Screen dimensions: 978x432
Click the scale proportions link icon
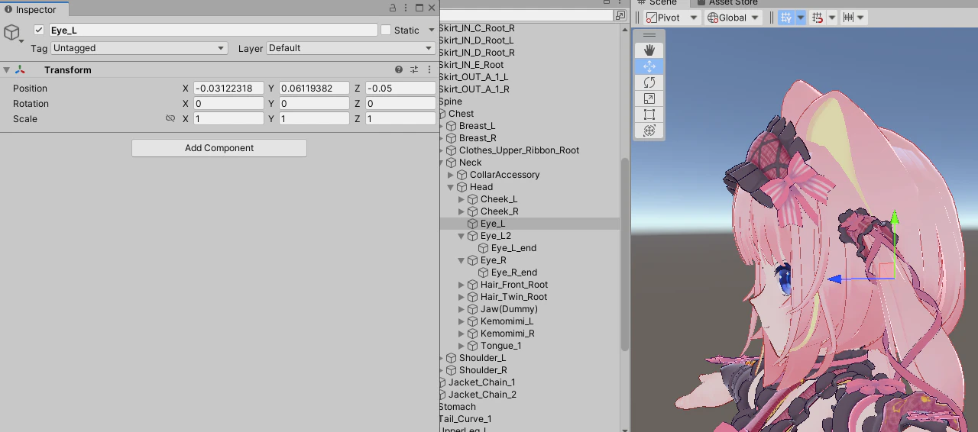[170, 118]
